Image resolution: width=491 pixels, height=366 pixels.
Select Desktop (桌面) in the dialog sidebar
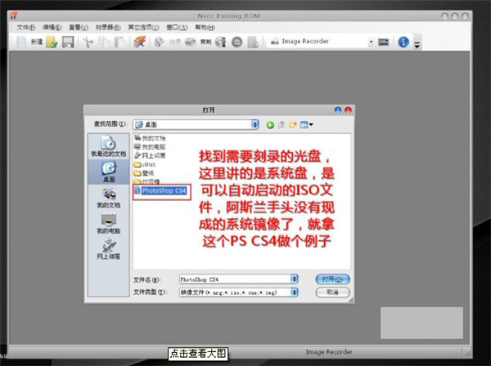pos(107,170)
